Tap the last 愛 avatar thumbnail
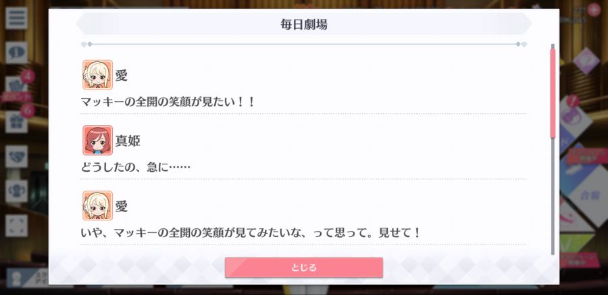This screenshot has height=295, width=608. (98, 205)
